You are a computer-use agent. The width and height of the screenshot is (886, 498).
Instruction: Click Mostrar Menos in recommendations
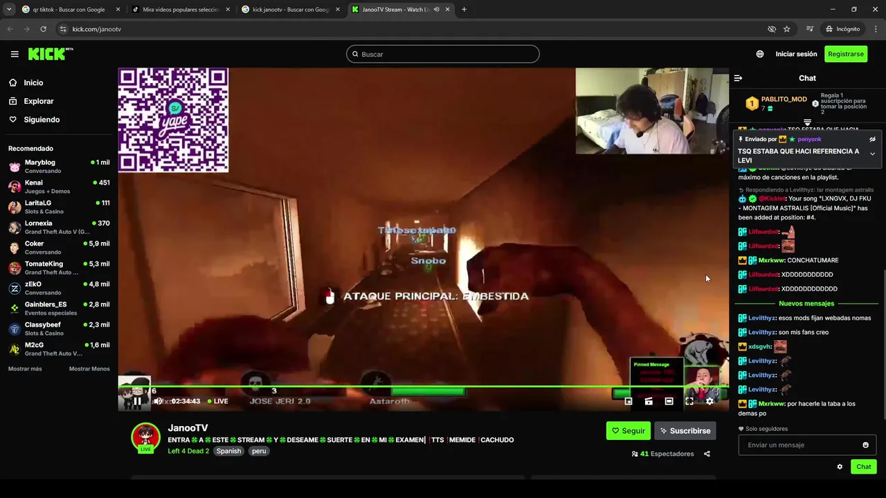[89, 369]
